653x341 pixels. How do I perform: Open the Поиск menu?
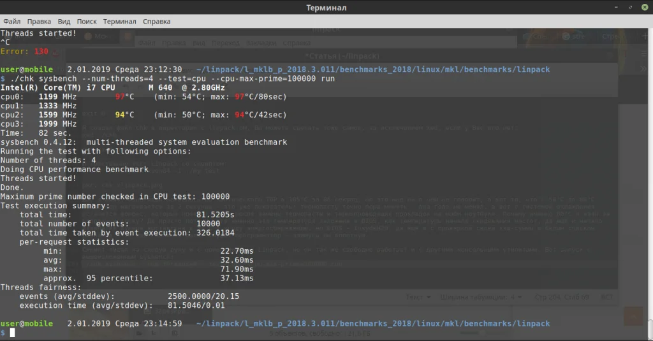86,21
